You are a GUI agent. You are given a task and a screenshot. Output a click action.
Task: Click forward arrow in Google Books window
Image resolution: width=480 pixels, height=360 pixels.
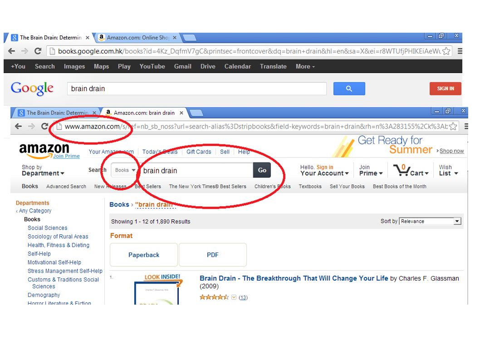pos(25,51)
